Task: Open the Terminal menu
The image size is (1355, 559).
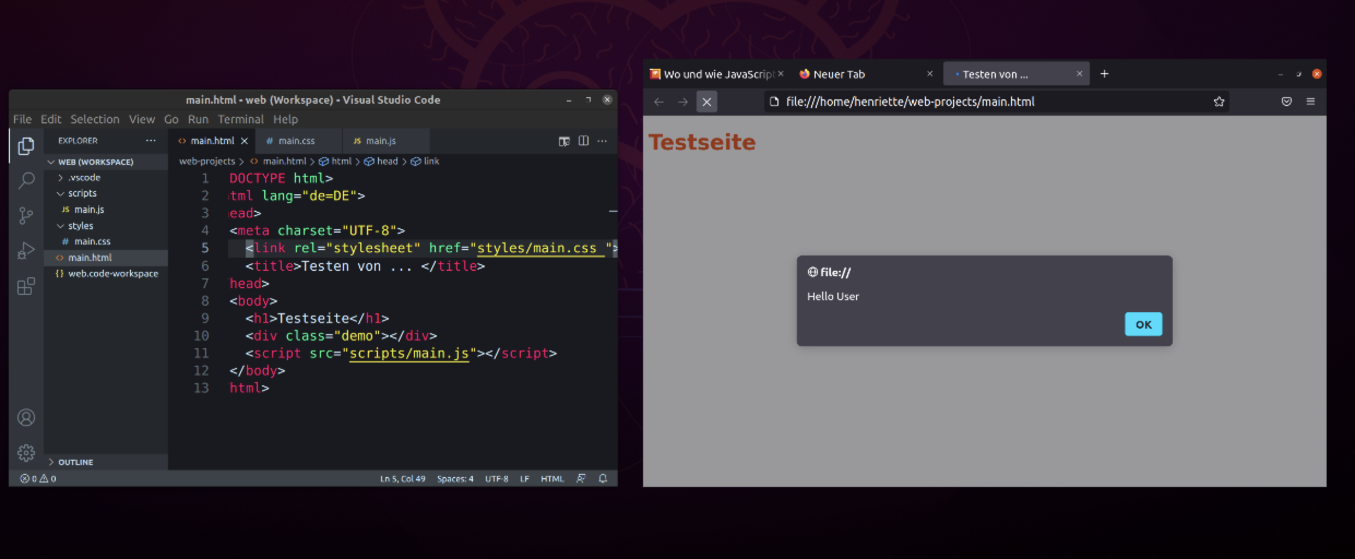Action: point(241,119)
